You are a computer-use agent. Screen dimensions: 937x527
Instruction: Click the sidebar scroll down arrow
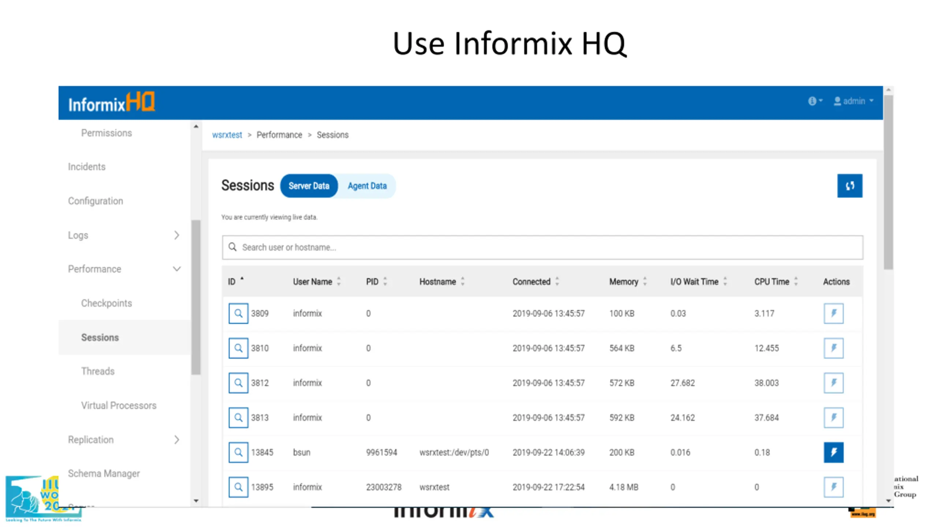point(196,501)
